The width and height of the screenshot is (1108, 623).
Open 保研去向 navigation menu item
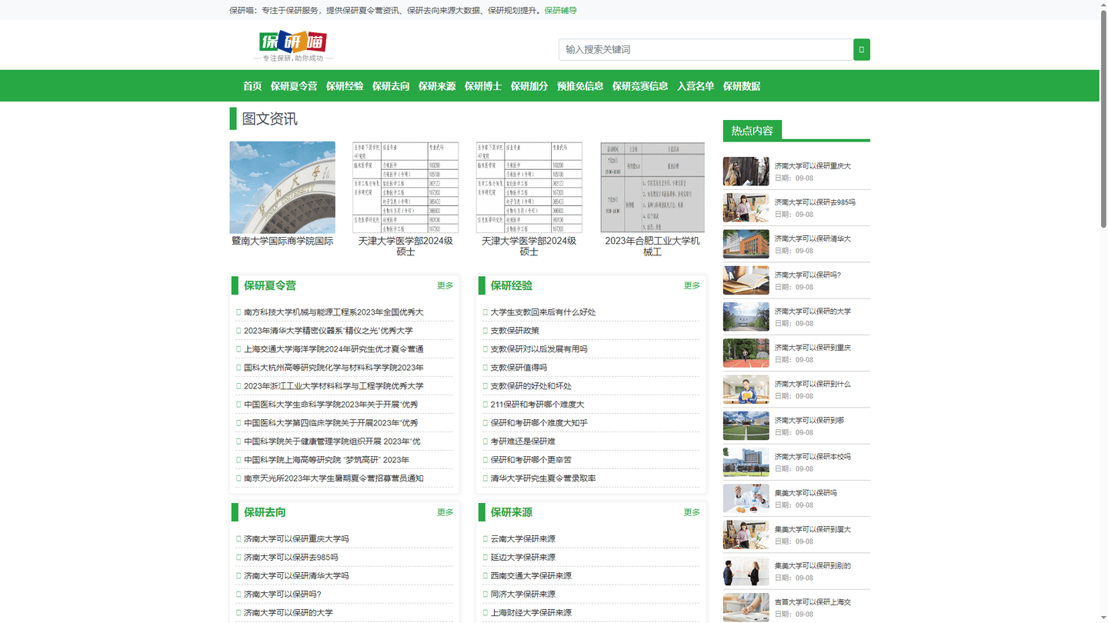tap(391, 86)
